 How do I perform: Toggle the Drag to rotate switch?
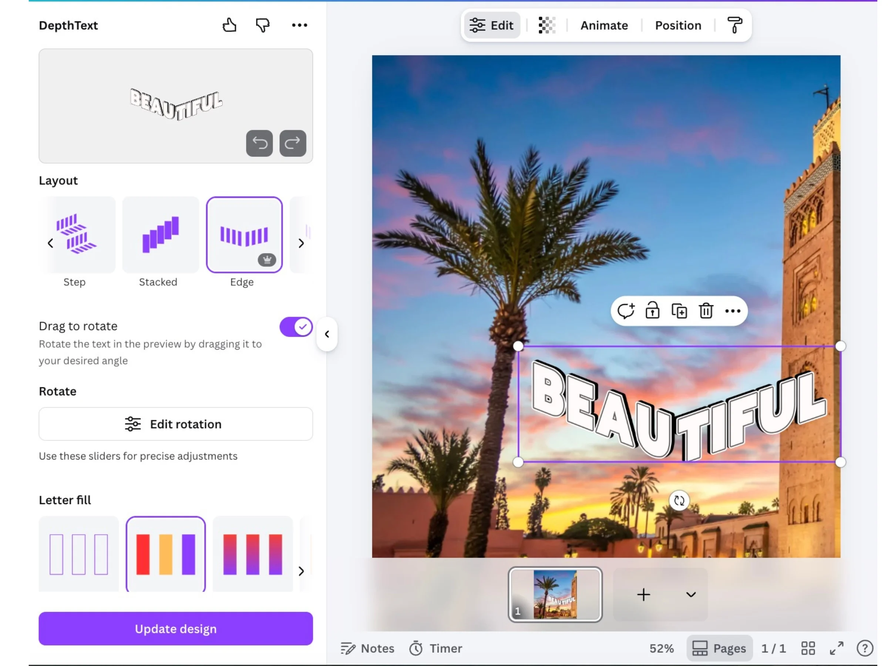click(296, 327)
